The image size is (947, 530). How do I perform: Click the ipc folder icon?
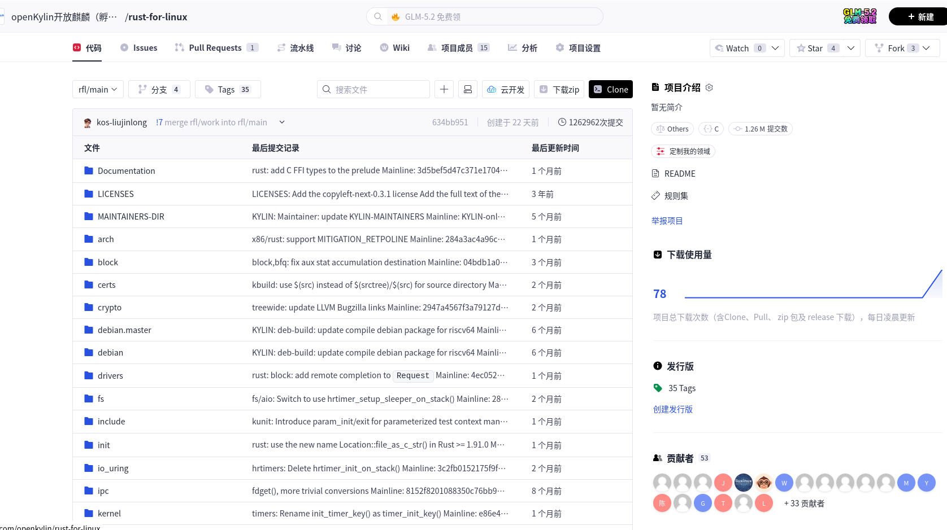(89, 491)
